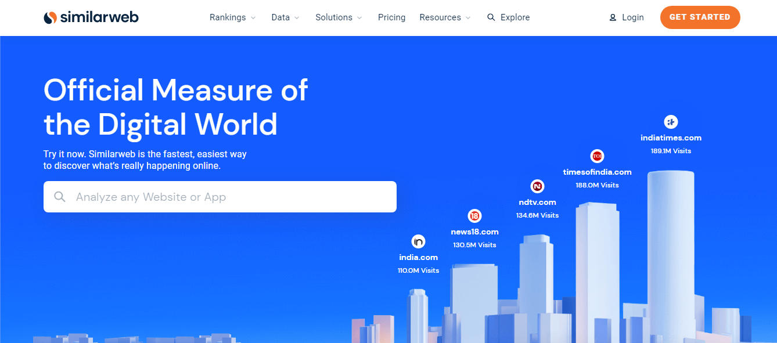Select the timesofindia.com label
Image resolution: width=777 pixels, height=343 pixels.
tap(597, 172)
